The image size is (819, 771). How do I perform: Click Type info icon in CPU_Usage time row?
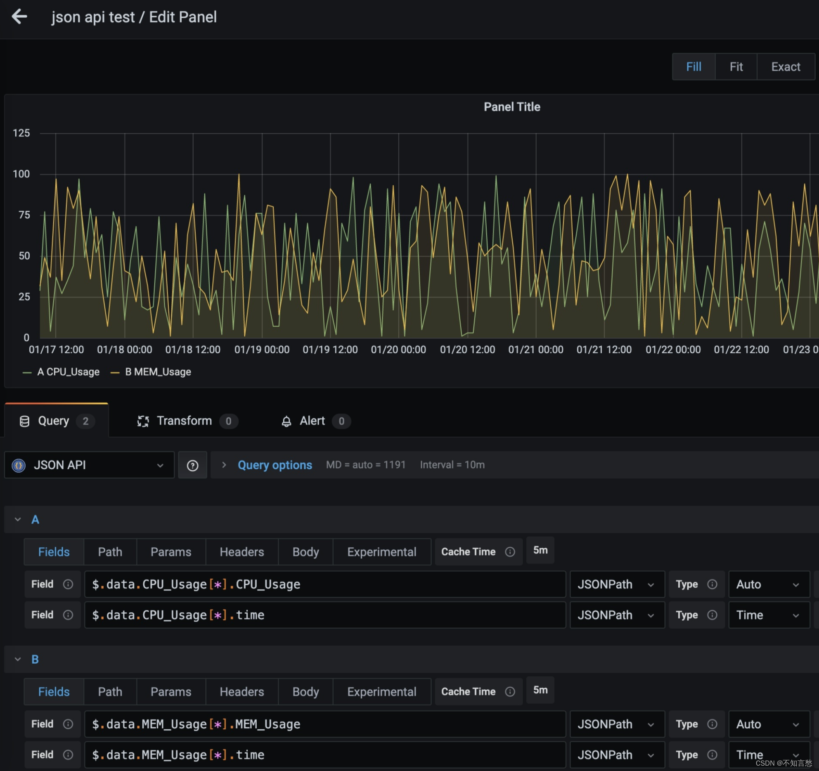pos(712,615)
